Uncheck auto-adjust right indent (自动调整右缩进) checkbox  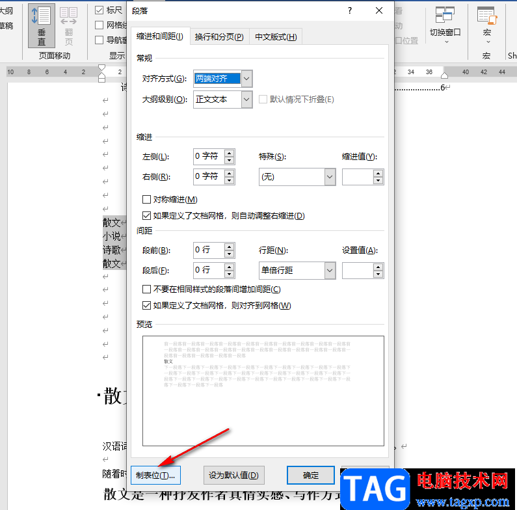click(146, 216)
